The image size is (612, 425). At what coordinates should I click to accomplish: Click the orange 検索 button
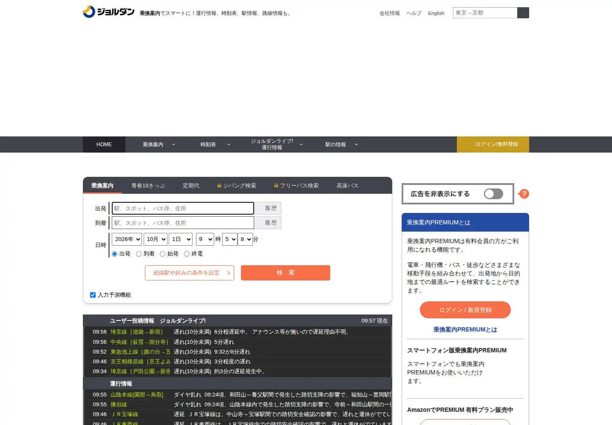click(286, 273)
